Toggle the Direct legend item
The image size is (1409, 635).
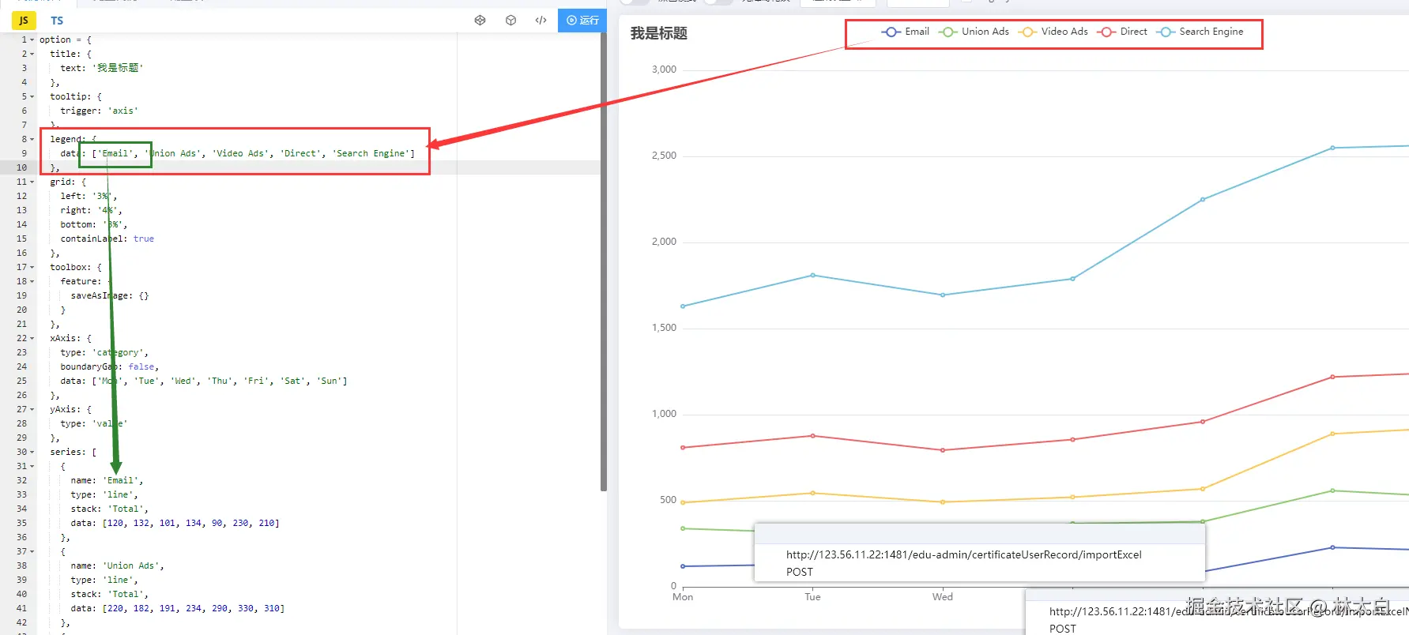pyautogui.click(x=1122, y=32)
